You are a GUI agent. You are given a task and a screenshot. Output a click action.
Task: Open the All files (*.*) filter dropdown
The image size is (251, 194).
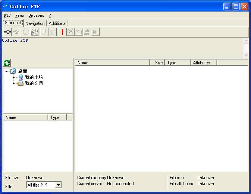[x=59, y=185]
